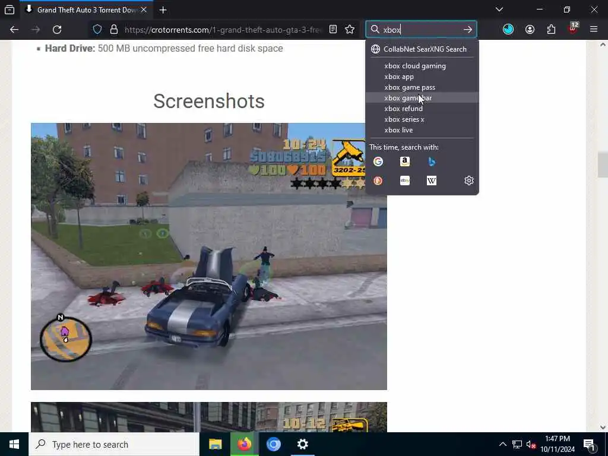
Task: Select suggestion xbox game pass
Action: pyautogui.click(x=422, y=87)
